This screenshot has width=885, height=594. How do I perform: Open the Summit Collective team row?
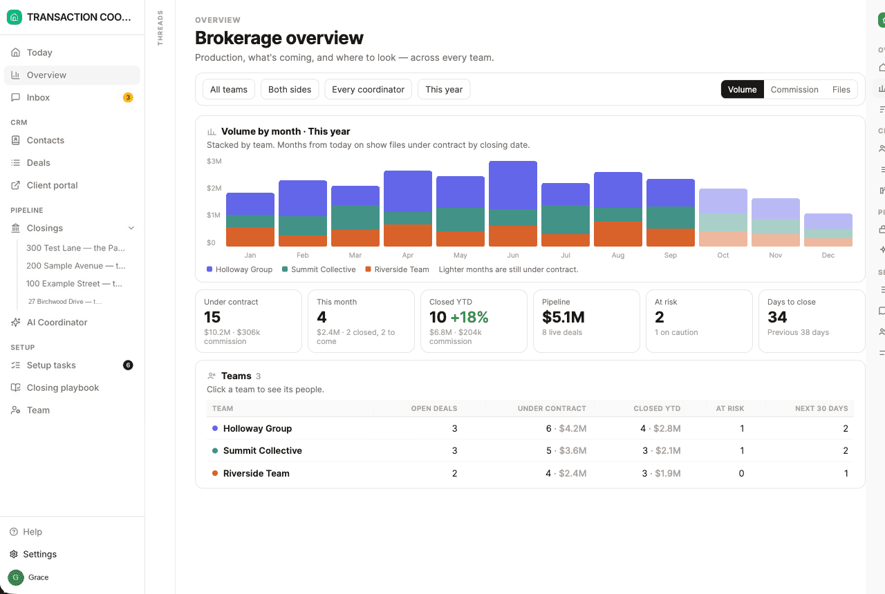pos(530,450)
